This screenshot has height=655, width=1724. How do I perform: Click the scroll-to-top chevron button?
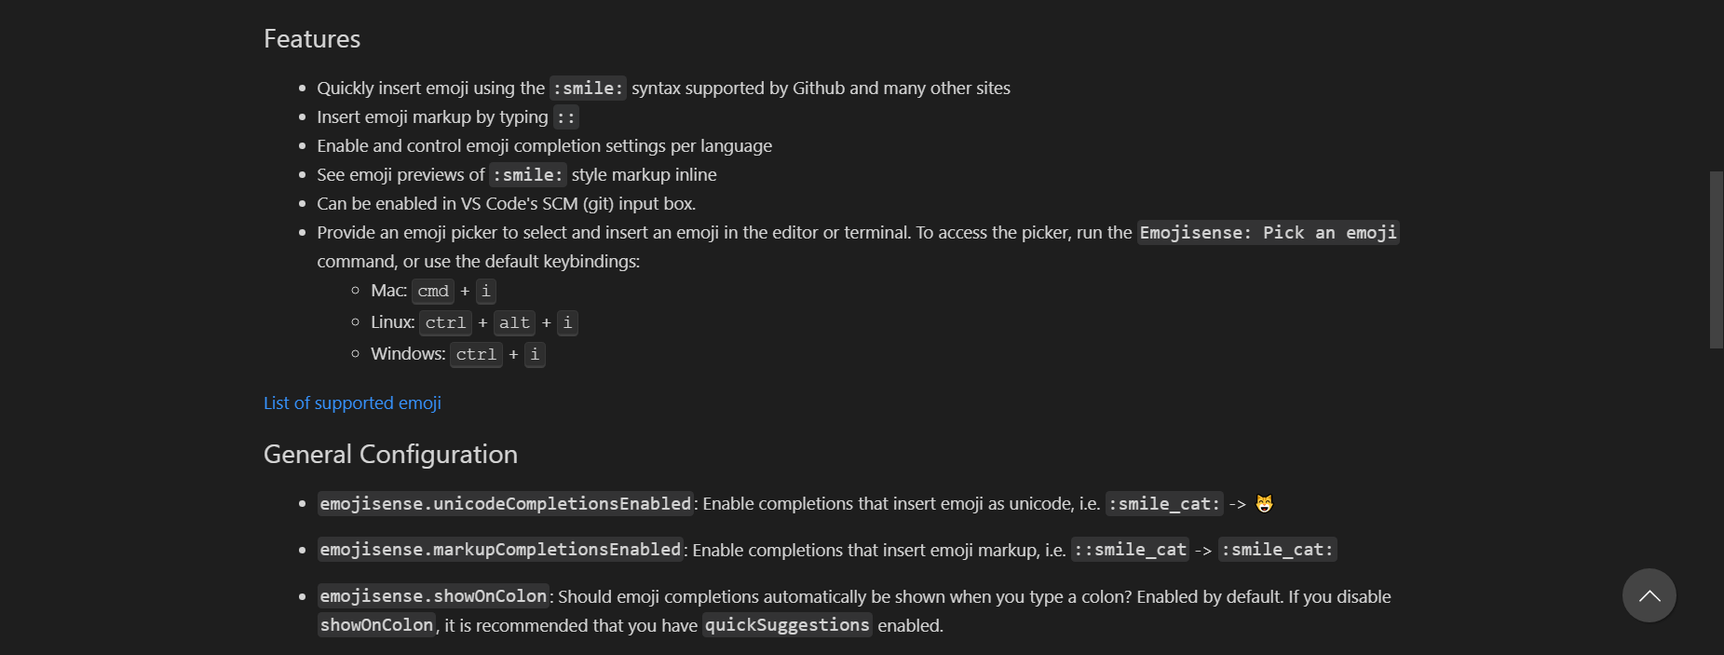point(1649,595)
